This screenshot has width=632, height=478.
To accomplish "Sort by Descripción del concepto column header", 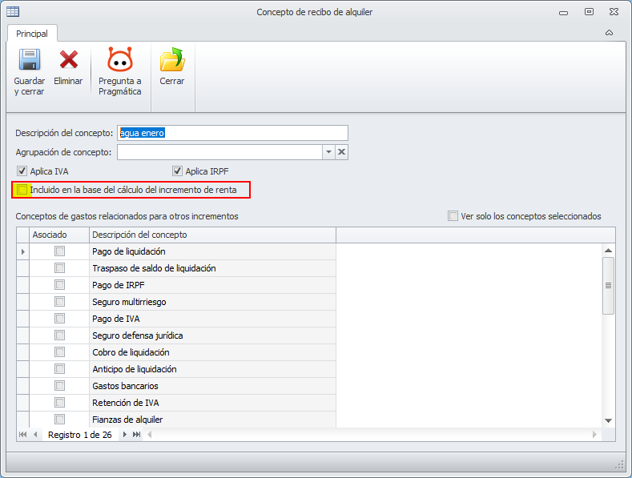I will [212, 235].
